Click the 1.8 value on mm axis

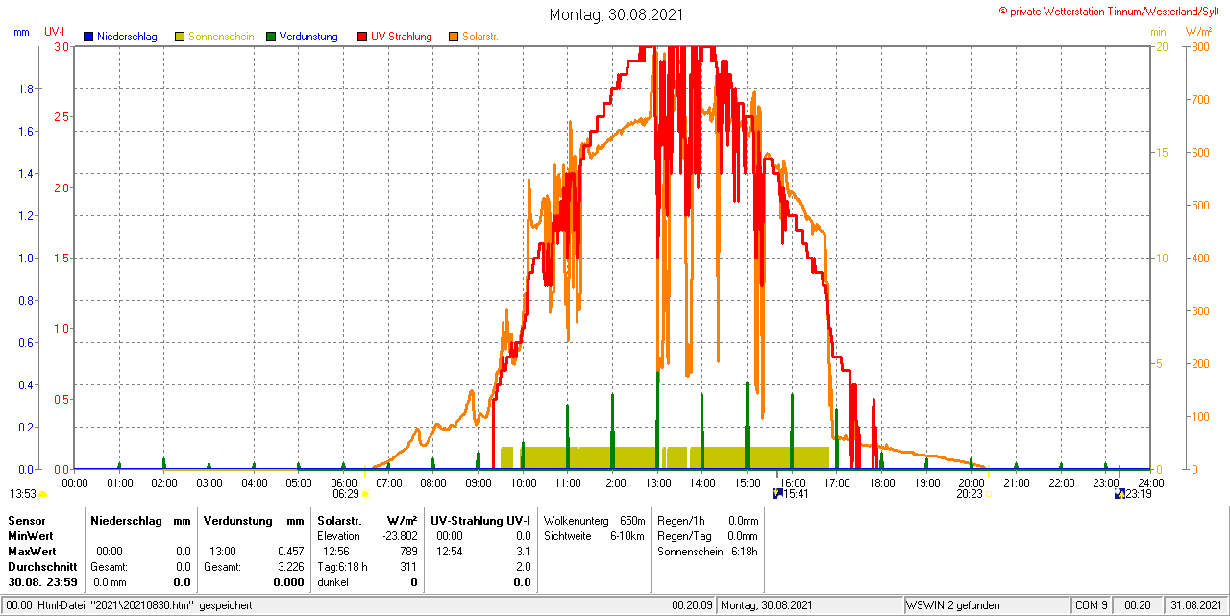(x=26, y=88)
